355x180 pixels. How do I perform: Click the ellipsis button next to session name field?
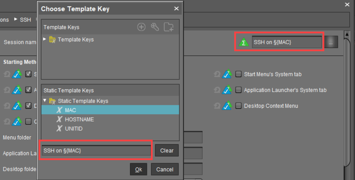coord(332,42)
